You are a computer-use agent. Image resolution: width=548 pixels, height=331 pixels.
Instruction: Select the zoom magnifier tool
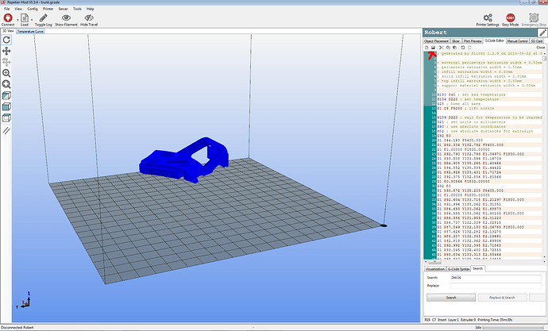(6, 73)
